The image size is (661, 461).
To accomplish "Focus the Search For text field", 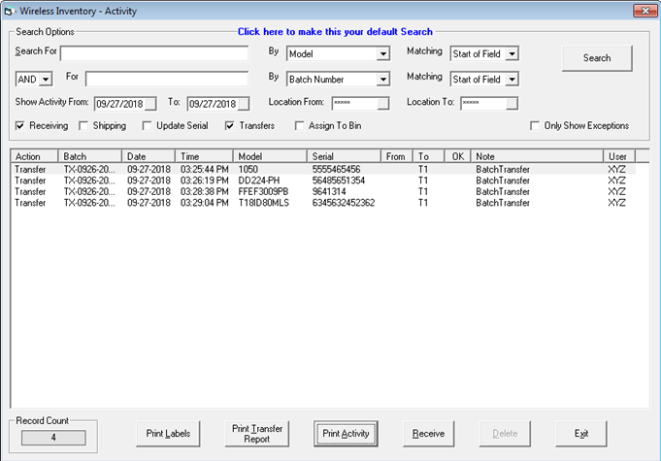I will [x=154, y=54].
